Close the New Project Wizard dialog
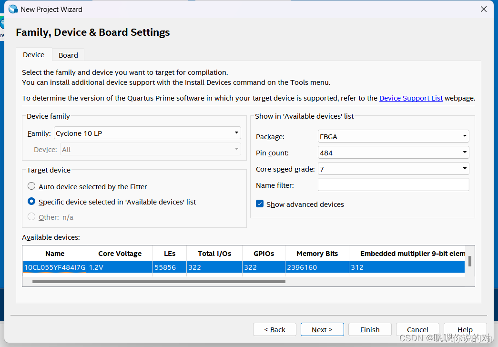Image resolution: width=498 pixels, height=347 pixels. click(x=483, y=9)
